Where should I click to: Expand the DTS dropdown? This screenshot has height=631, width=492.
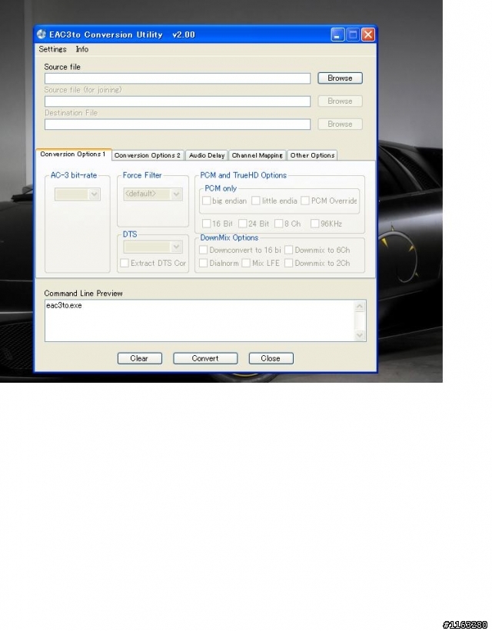point(153,247)
